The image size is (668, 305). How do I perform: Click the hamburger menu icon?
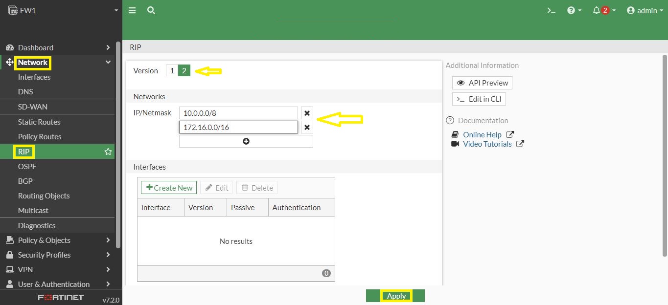[132, 10]
